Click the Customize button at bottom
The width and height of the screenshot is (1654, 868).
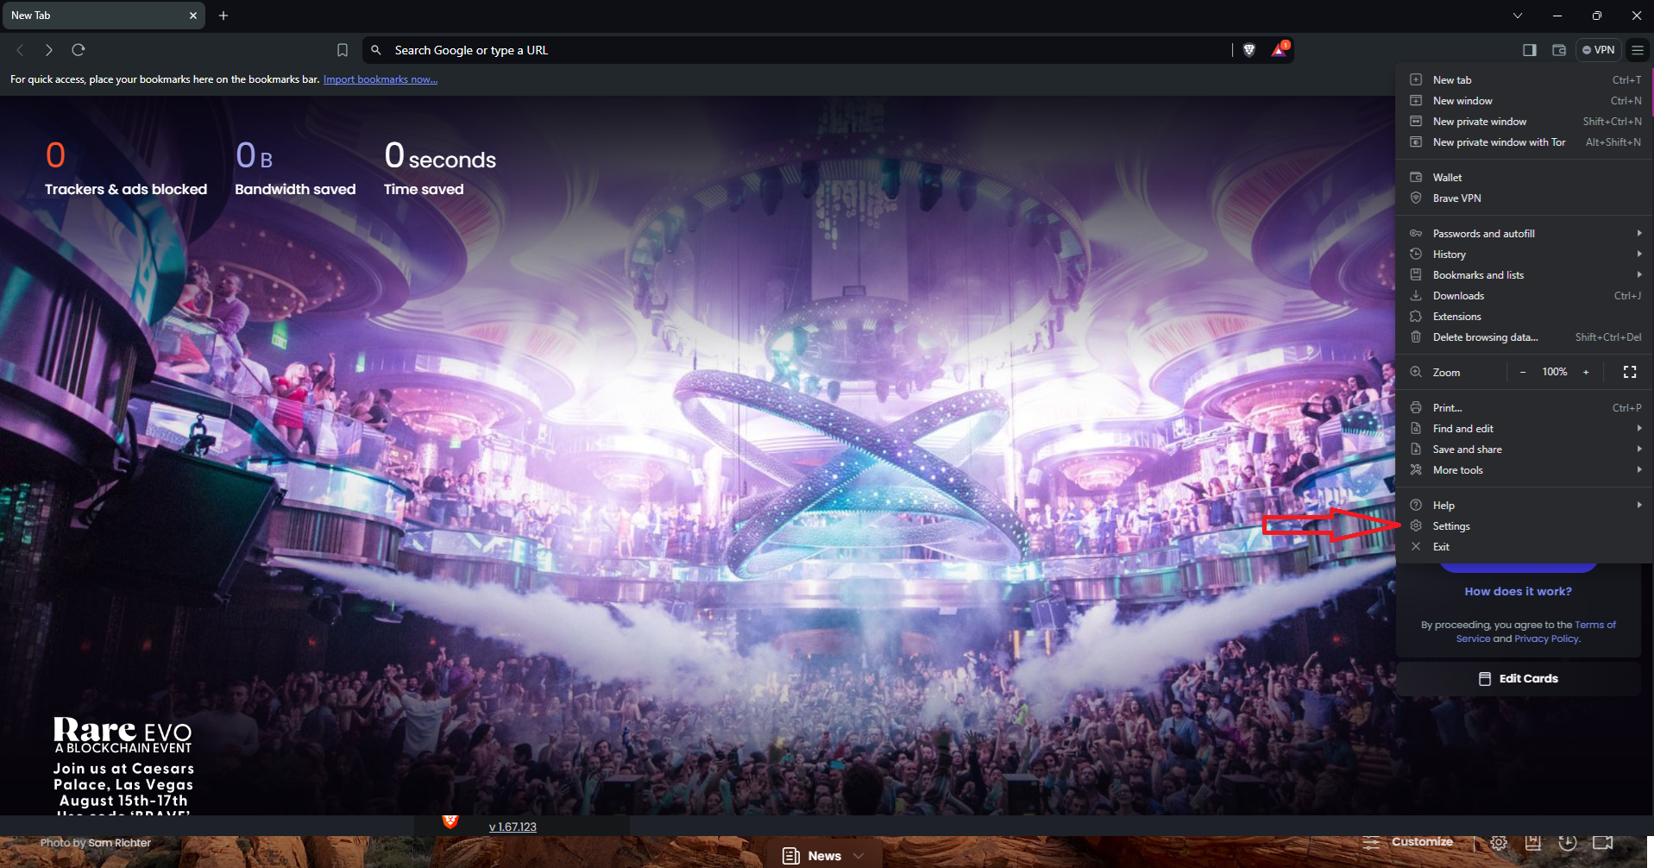(x=1408, y=842)
